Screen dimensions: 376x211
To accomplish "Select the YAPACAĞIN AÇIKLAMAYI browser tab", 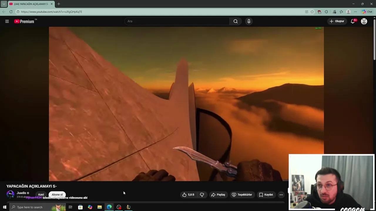I will point(31,4).
